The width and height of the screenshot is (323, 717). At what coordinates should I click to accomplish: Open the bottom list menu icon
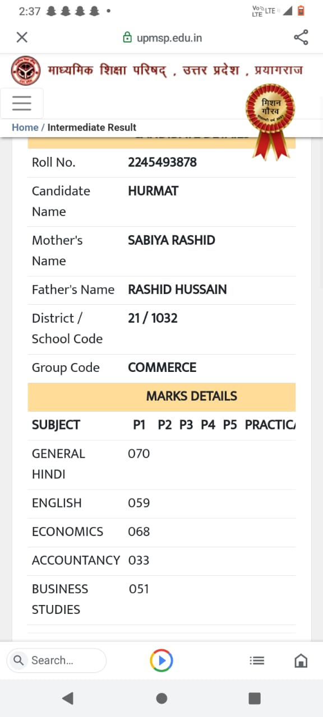[x=257, y=661]
